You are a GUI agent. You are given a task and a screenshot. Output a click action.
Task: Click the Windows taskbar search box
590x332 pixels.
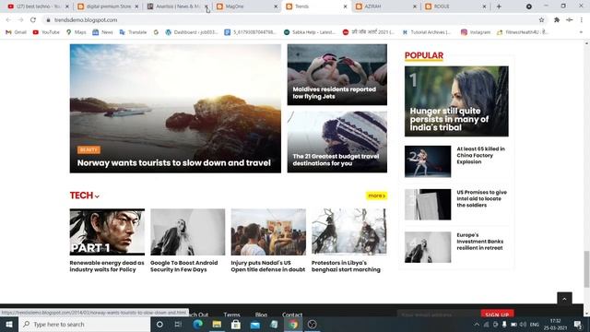coord(84,324)
